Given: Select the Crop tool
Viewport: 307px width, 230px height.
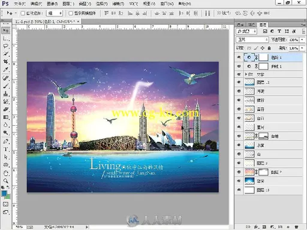Looking at the screenshot, I should tap(6, 62).
